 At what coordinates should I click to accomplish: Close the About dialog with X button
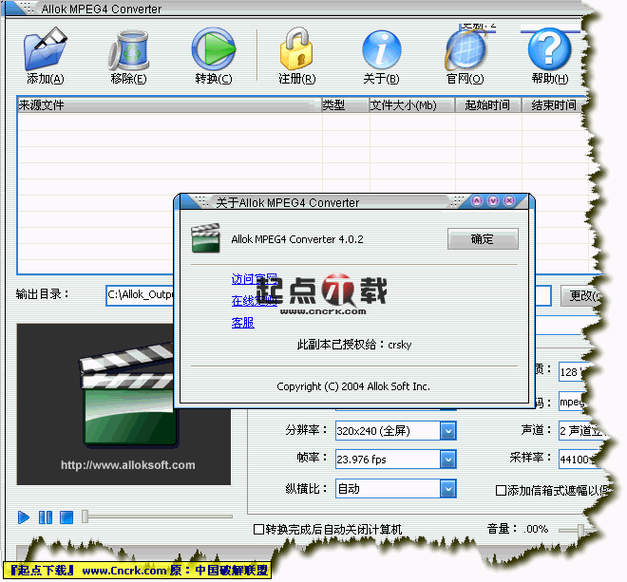508,200
